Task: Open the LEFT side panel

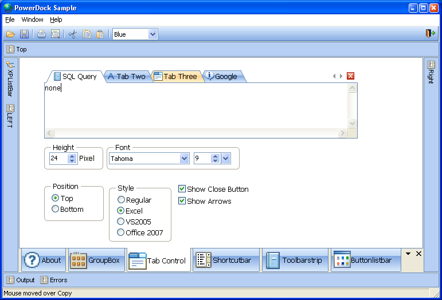Action: pos(10,116)
